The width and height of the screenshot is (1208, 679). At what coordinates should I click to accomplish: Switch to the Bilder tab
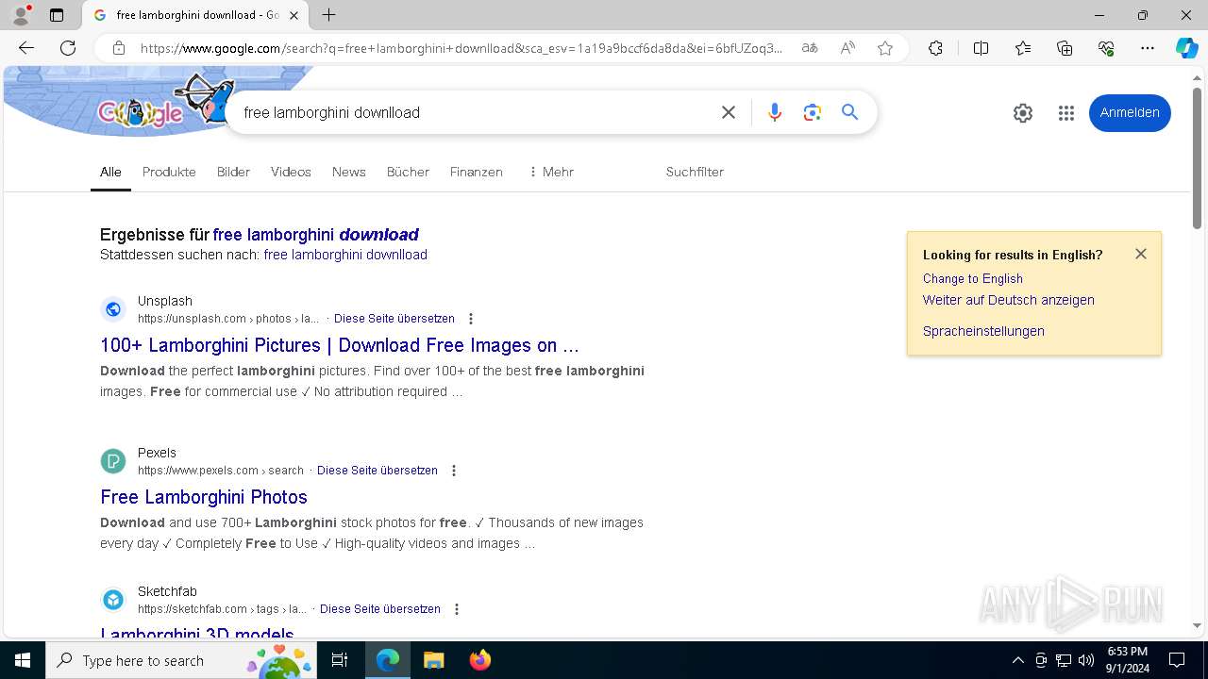point(233,172)
